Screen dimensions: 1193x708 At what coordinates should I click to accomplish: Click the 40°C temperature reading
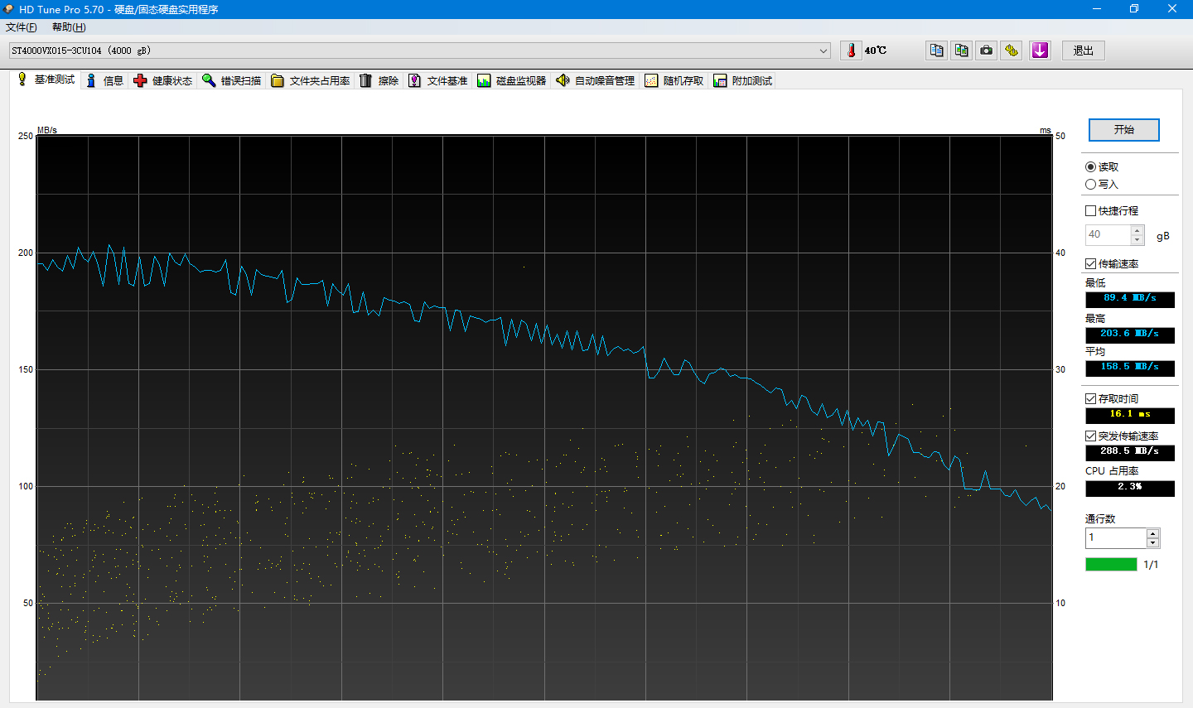[x=876, y=51]
